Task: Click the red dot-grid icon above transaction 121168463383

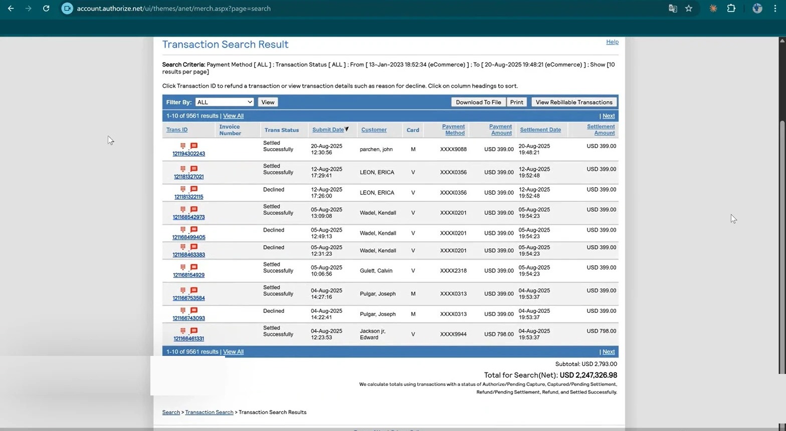Action: tap(183, 247)
